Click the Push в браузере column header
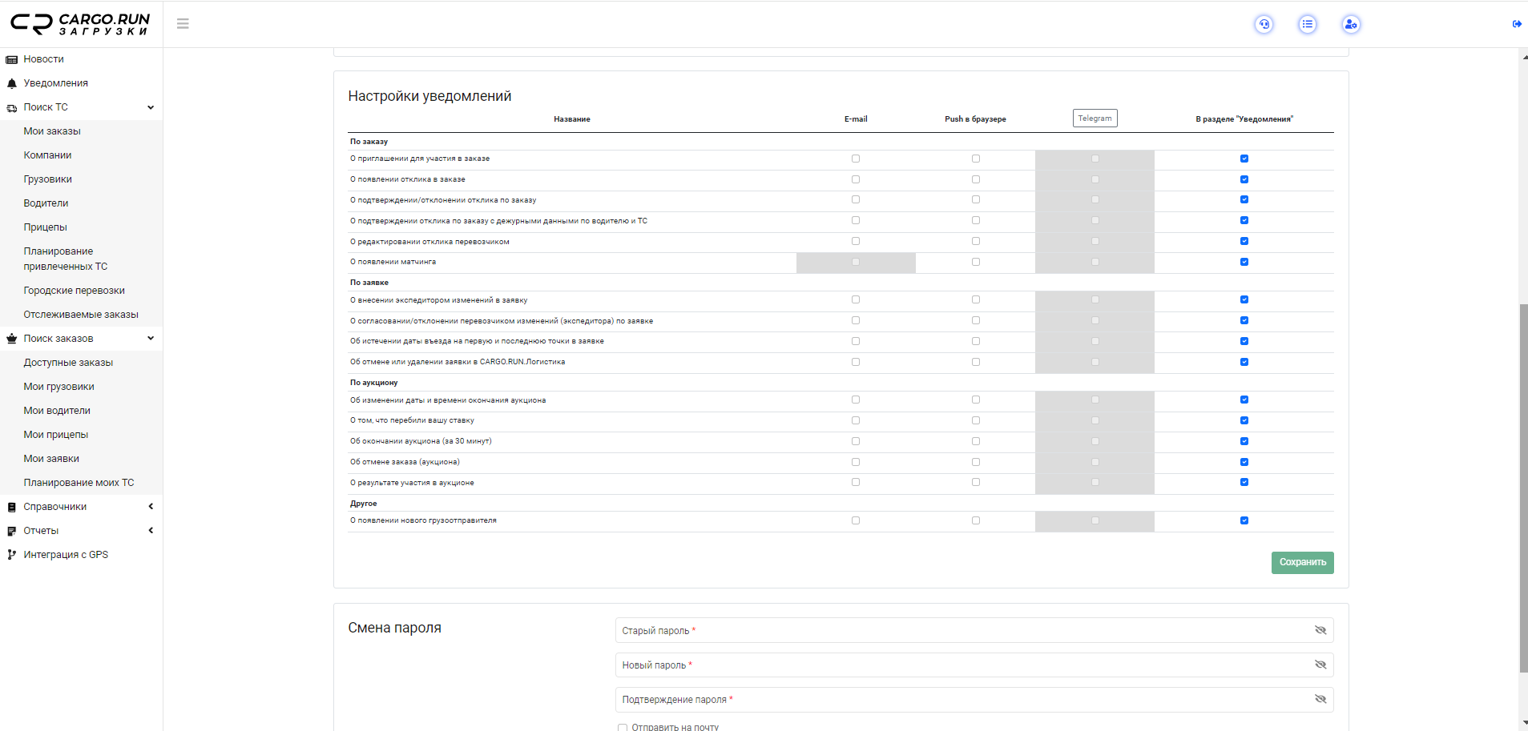The image size is (1528, 731). [975, 119]
